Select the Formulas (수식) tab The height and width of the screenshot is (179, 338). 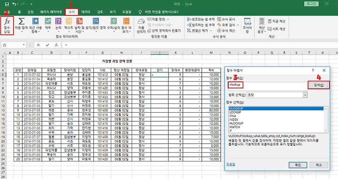click(x=71, y=12)
